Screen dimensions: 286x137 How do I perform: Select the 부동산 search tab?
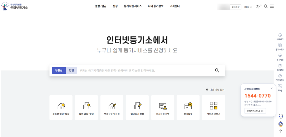(x=59, y=70)
